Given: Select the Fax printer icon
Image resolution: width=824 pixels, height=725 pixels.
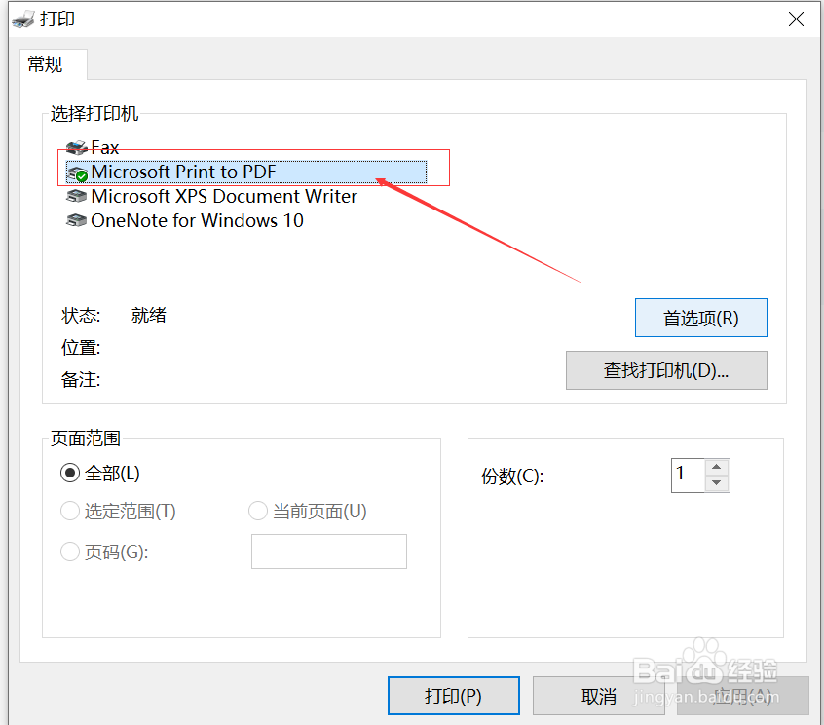Looking at the screenshot, I should point(77,148).
